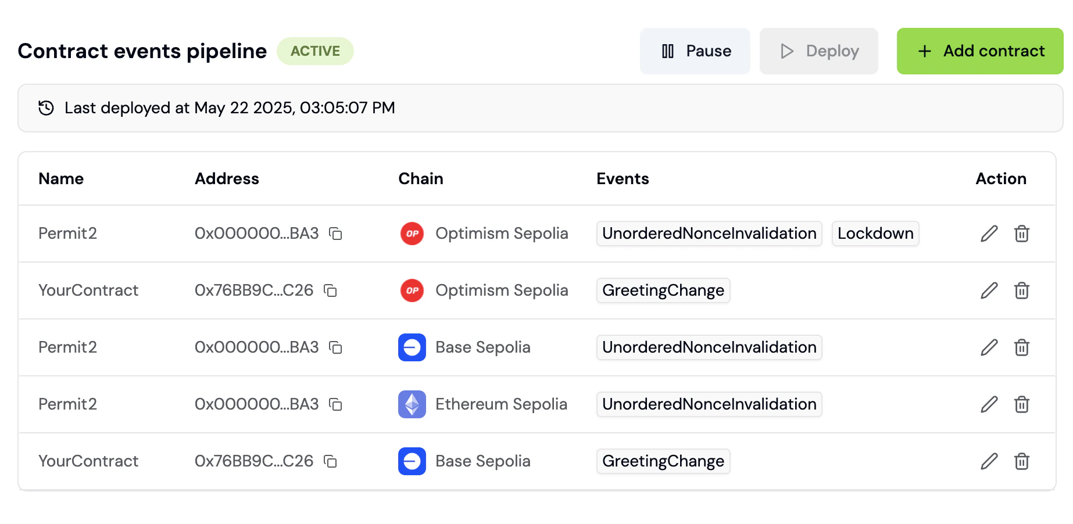
Task: Click the Events column header
Action: [623, 178]
